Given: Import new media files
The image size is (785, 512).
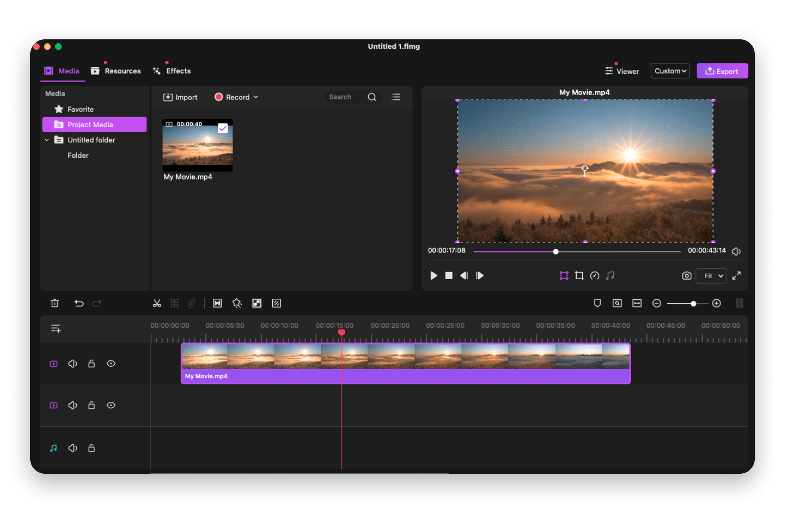Looking at the screenshot, I should [180, 97].
